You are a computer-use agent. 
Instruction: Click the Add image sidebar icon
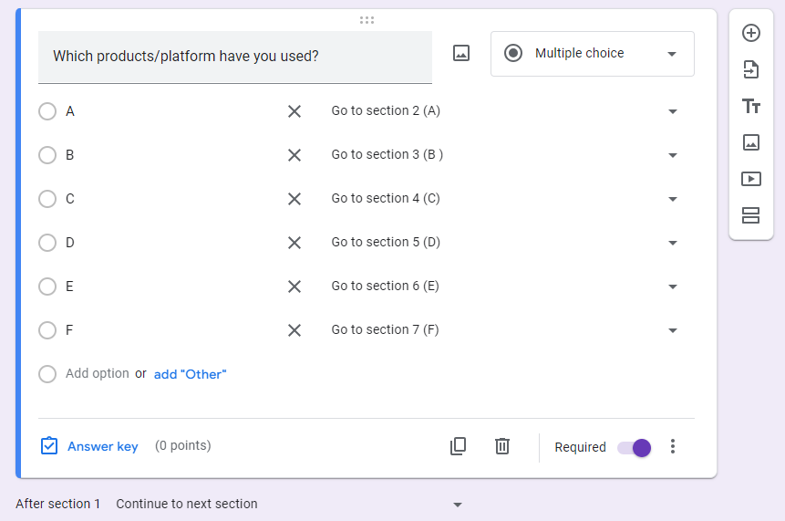pos(751,142)
